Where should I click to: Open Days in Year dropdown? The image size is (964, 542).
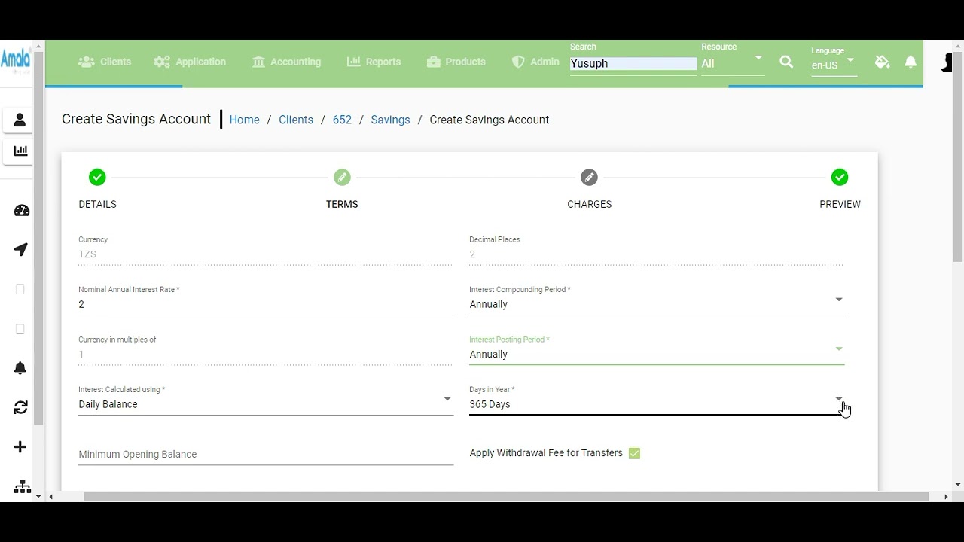point(656,404)
